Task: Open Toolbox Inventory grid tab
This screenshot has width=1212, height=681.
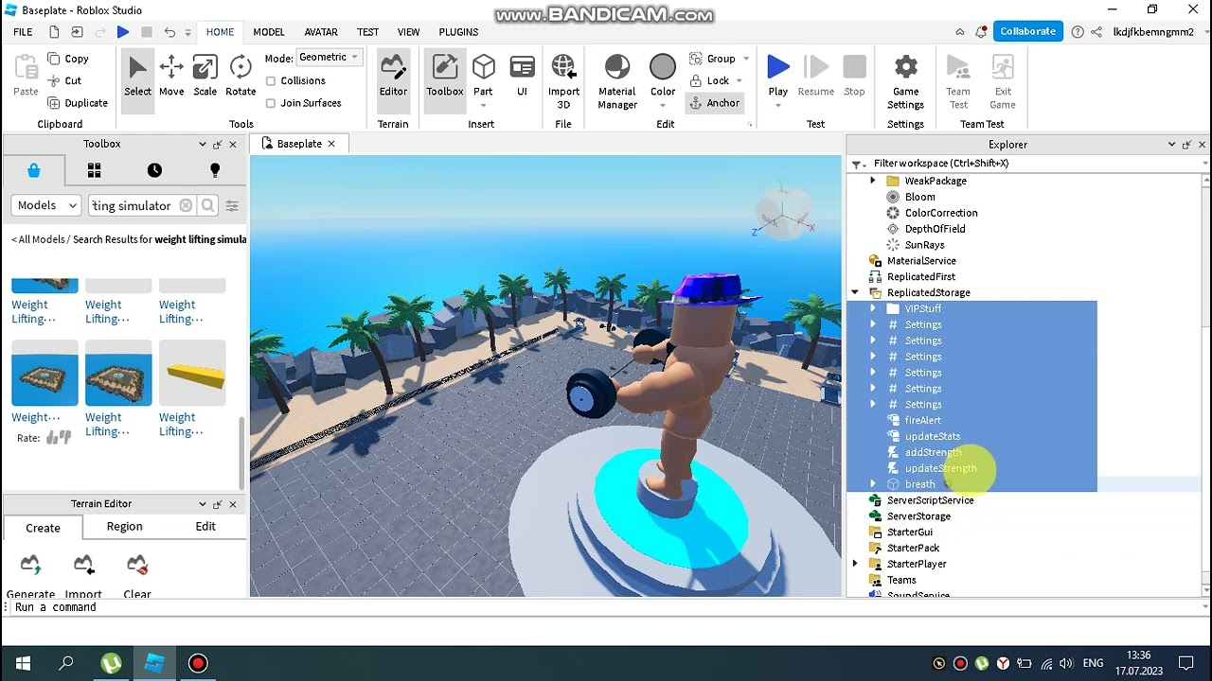Action: coord(94,170)
